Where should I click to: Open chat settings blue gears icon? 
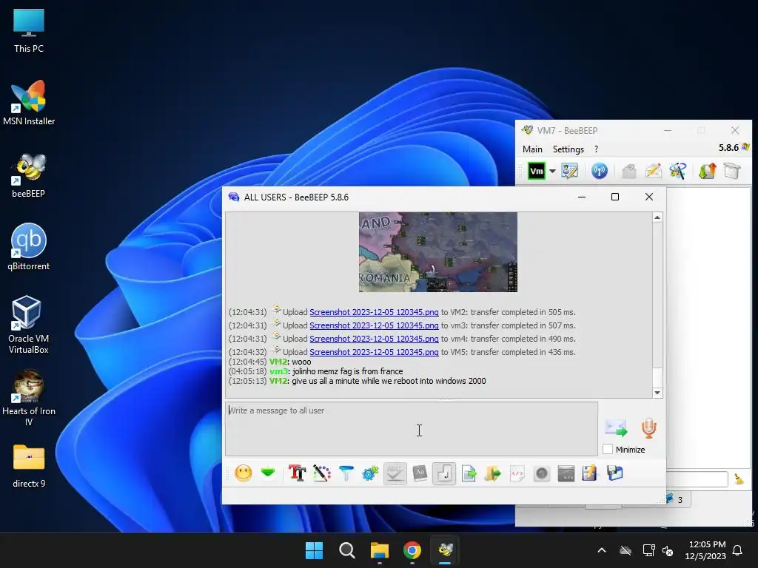tap(370, 473)
